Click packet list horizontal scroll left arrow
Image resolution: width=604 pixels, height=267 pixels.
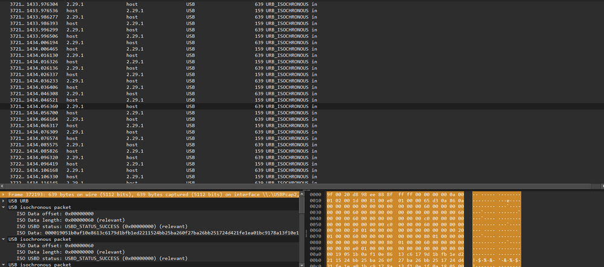[2, 186]
